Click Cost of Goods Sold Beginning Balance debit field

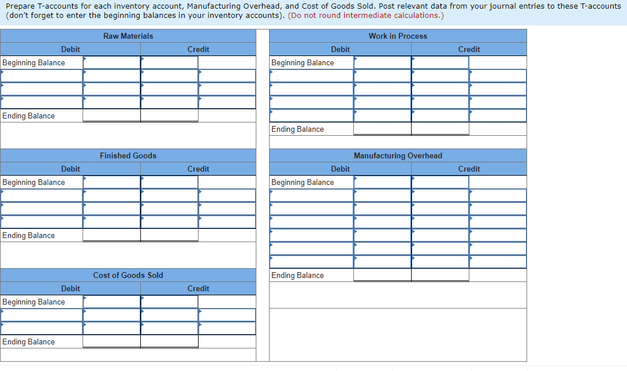pos(111,302)
